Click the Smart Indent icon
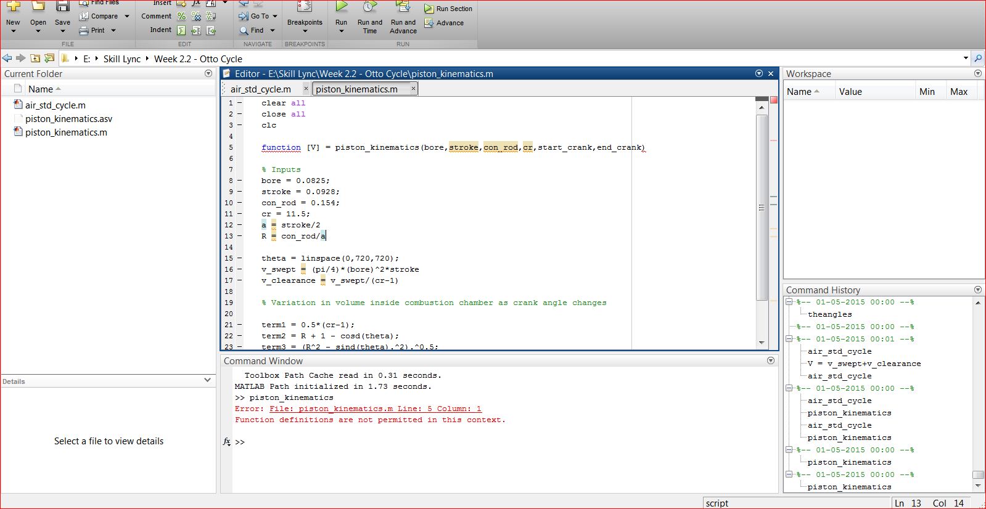Image resolution: width=986 pixels, height=509 pixels. click(x=181, y=30)
